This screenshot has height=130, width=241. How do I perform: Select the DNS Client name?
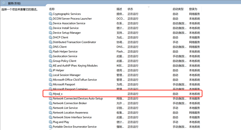tap(60, 47)
